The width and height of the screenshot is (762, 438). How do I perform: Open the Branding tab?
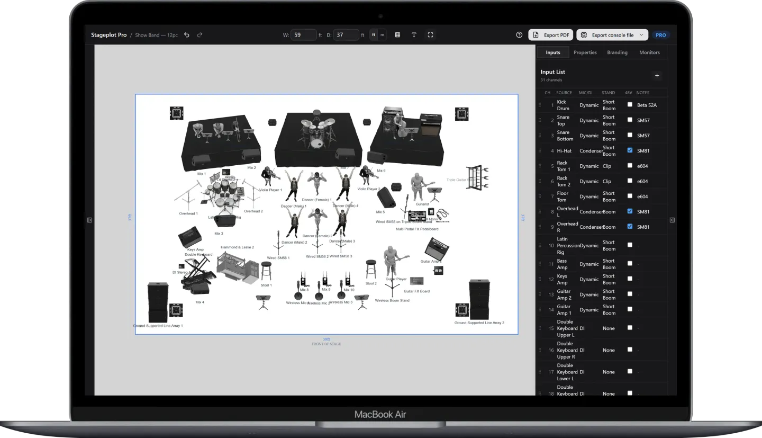point(617,52)
